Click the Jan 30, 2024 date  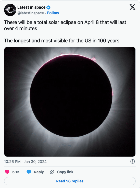click(x=35, y=162)
